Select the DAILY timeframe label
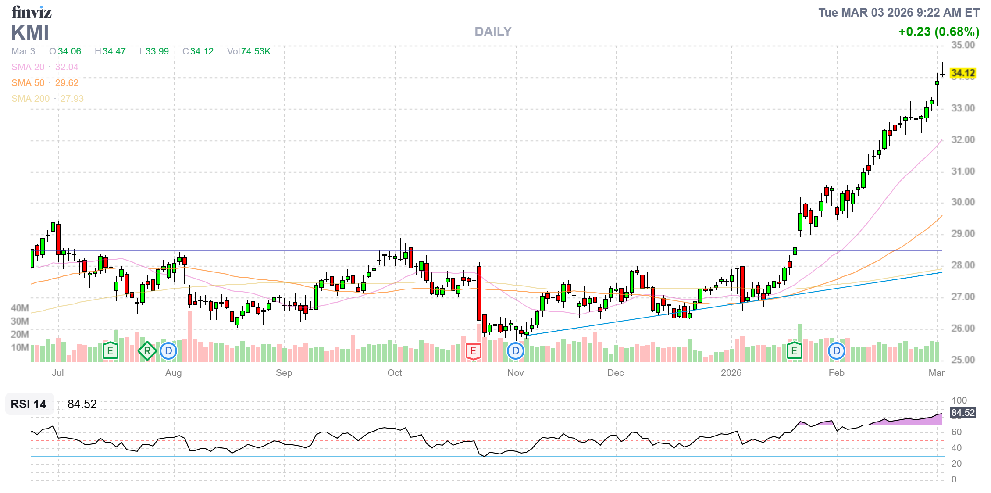Image resolution: width=991 pixels, height=493 pixels. coord(493,32)
